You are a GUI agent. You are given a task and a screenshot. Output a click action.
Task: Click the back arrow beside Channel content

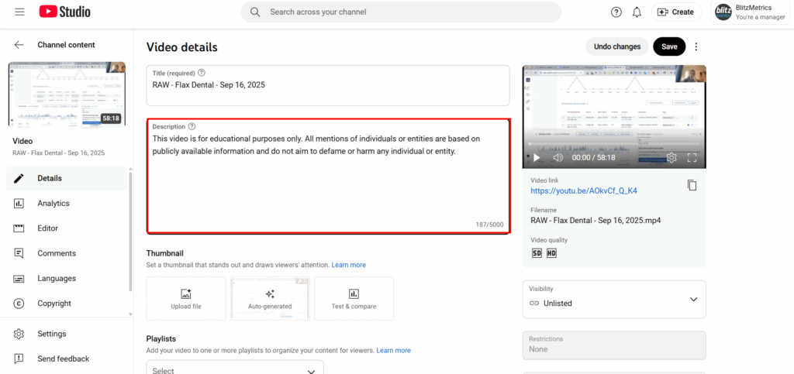pyautogui.click(x=19, y=45)
